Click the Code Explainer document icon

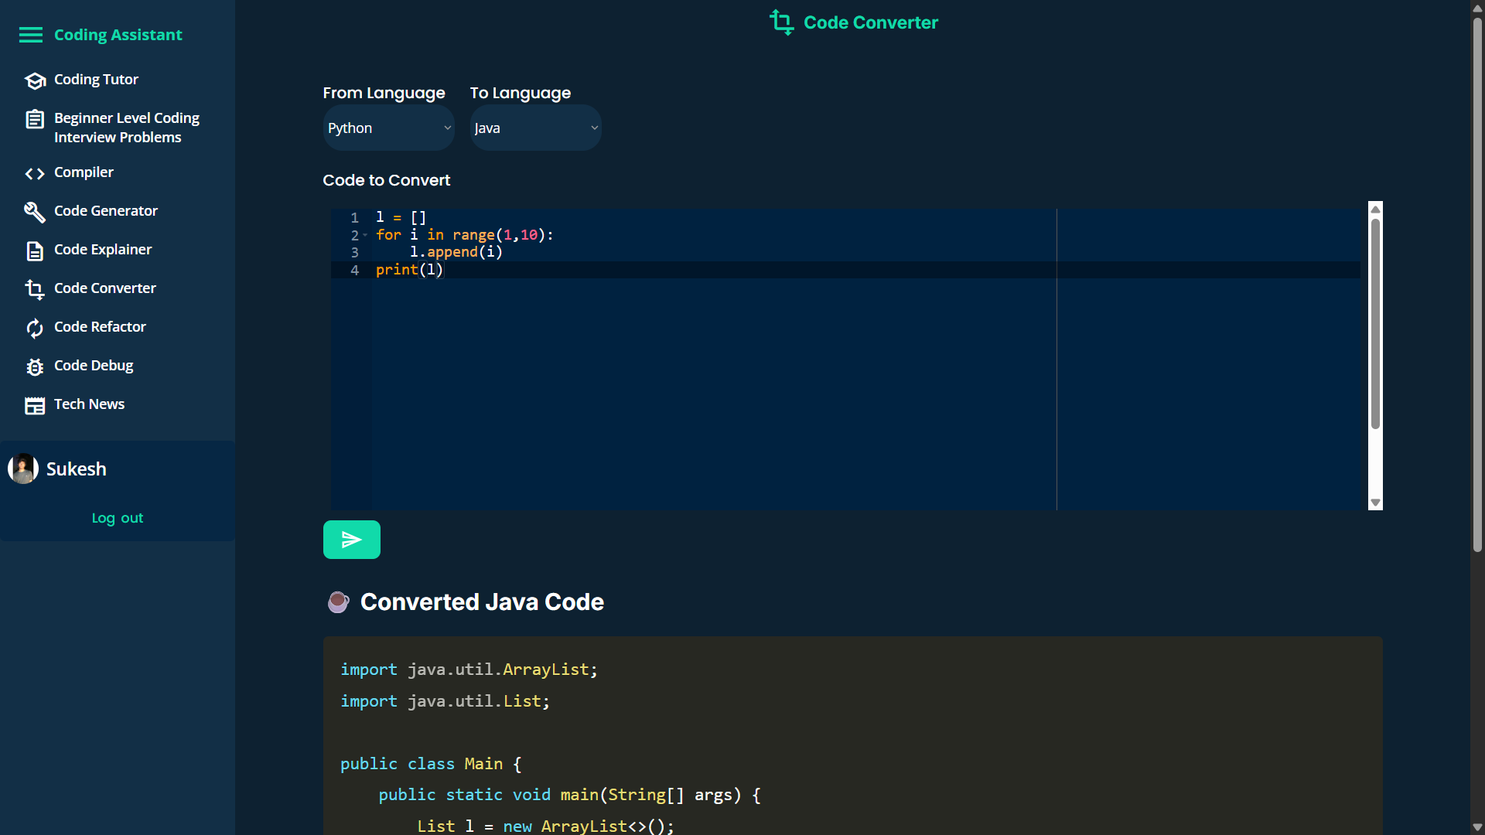tap(35, 250)
